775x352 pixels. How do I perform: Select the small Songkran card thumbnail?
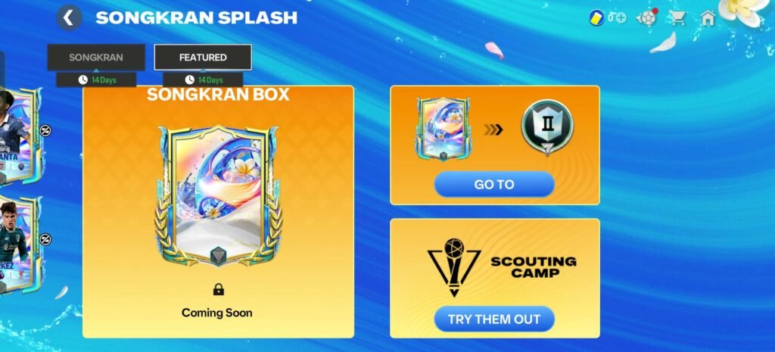click(x=443, y=129)
